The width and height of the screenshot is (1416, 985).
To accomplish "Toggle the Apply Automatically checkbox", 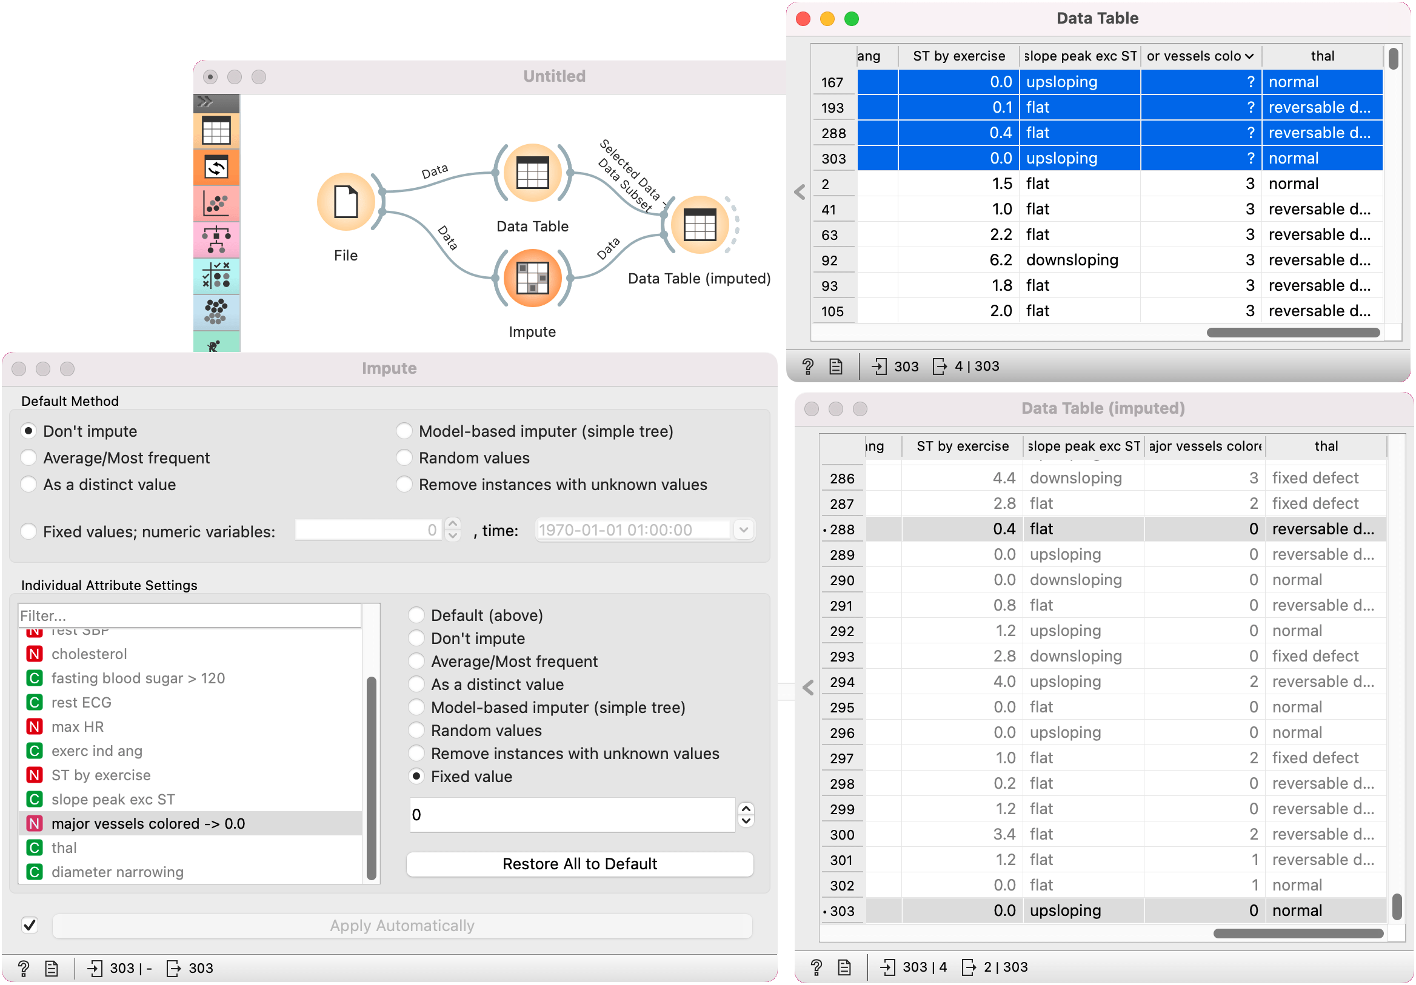I will tap(30, 925).
